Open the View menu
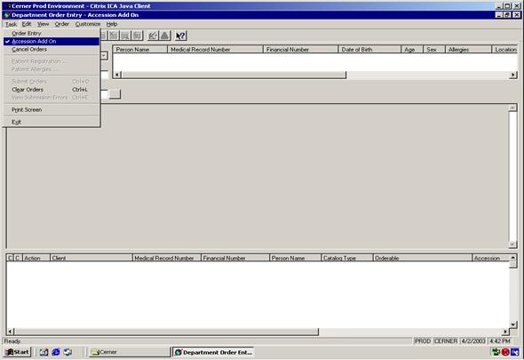The image size is (524, 360). pyautogui.click(x=44, y=24)
